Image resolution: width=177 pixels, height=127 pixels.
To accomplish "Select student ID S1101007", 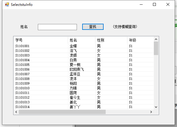I will click(22, 74).
